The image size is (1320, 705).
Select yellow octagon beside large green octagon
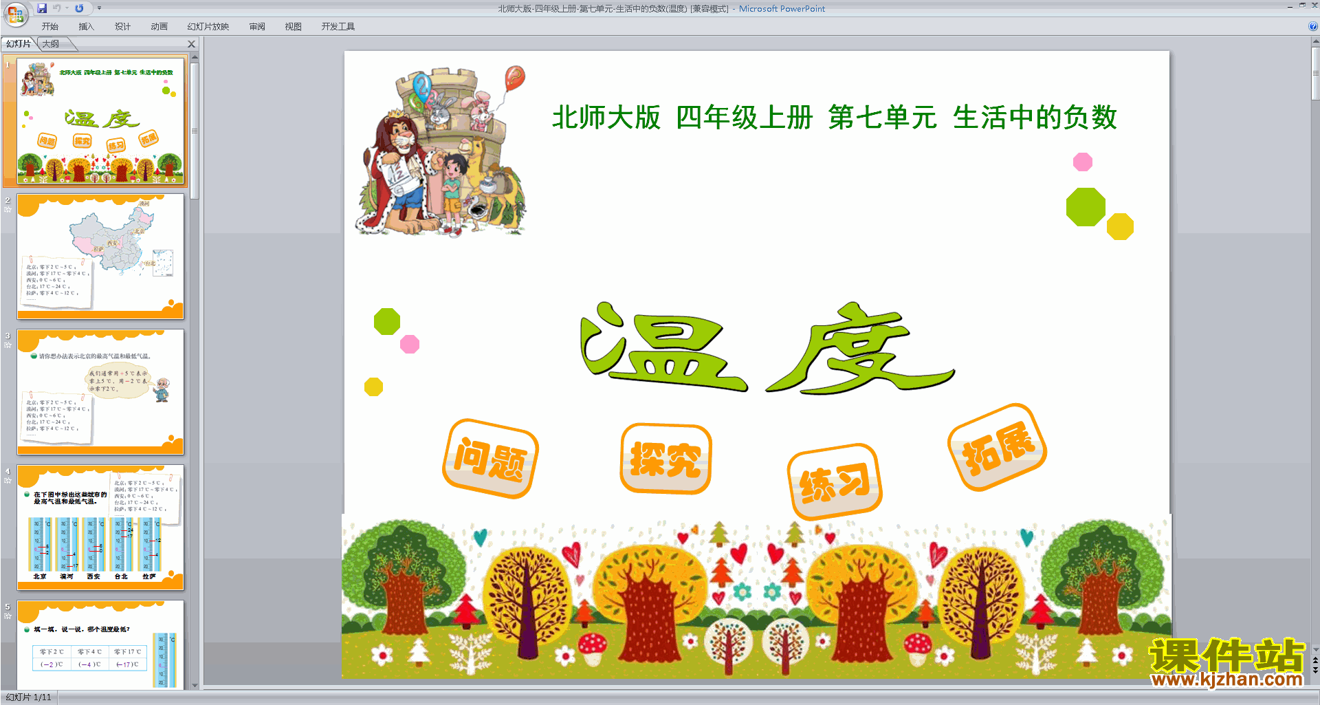[1120, 226]
